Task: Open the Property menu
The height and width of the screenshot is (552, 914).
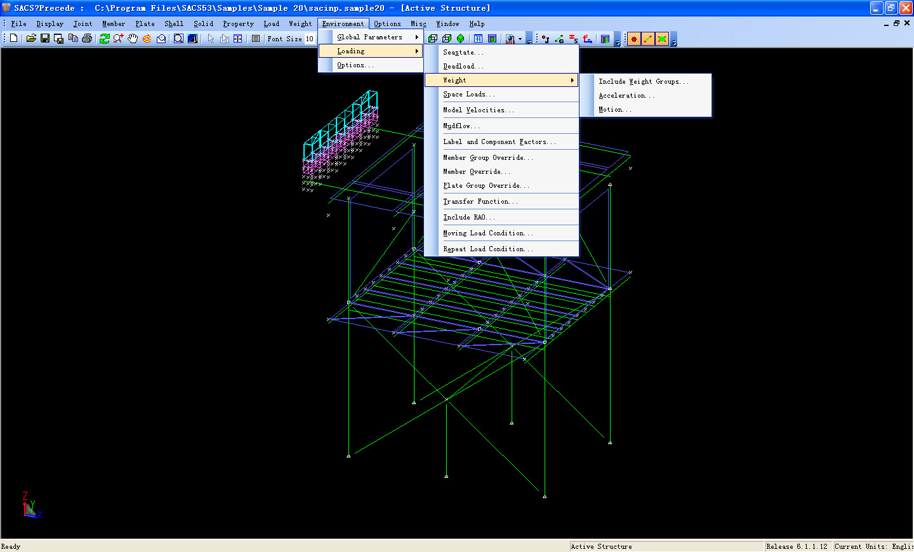Action: coord(238,23)
